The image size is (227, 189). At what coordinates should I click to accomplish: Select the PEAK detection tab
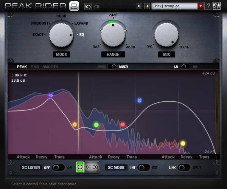pyautogui.click(x=22, y=67)
